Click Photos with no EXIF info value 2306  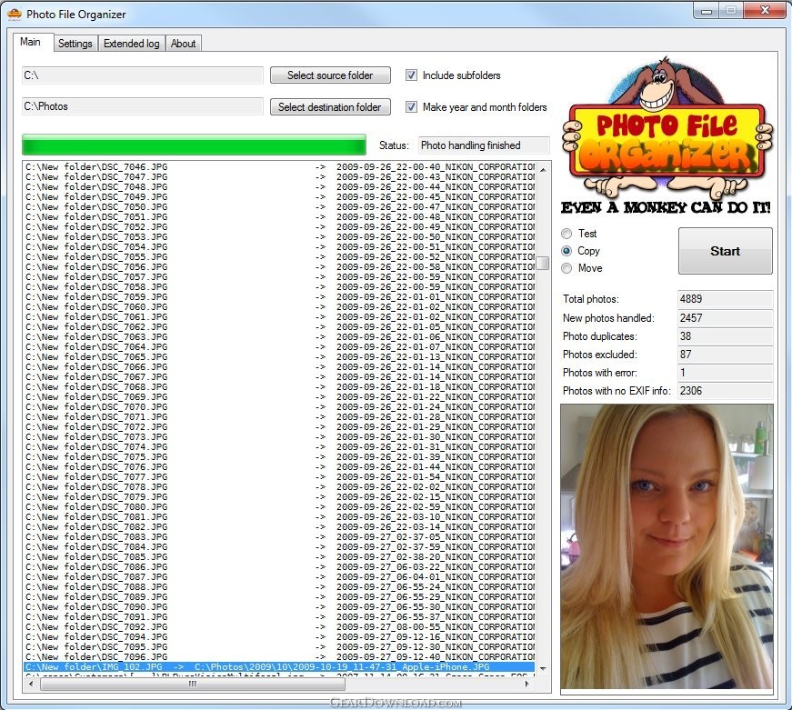tap(725, 391)
